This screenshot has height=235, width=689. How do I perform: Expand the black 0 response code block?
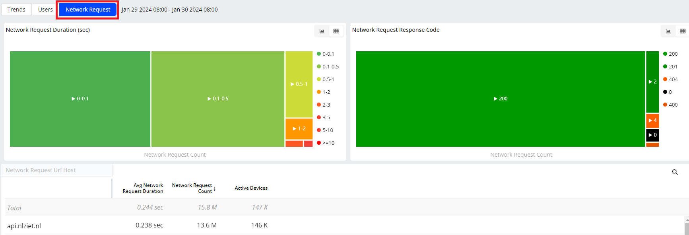[652, 135]
